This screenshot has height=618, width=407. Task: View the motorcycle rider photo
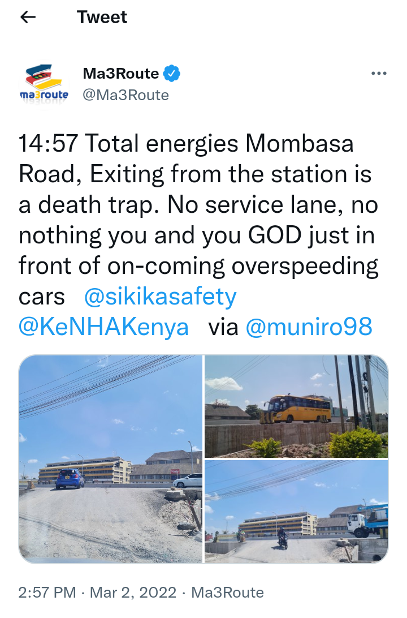[296, 512]
